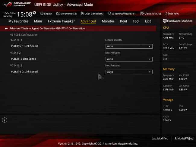Click the PCIEX16_3 Link Speed label
This screenshot has width=196, height=147.
24,72
